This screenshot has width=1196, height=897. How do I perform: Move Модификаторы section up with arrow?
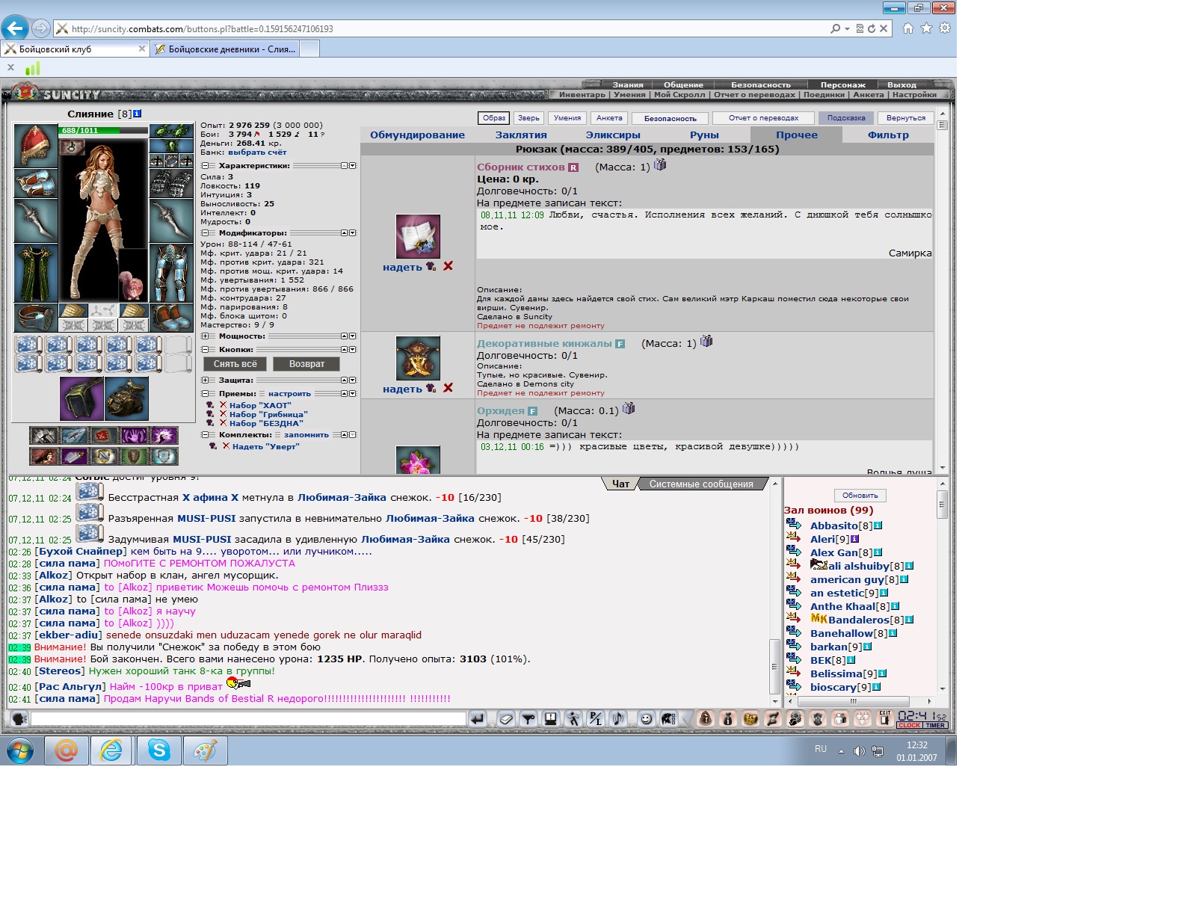[x=345, y=233]
